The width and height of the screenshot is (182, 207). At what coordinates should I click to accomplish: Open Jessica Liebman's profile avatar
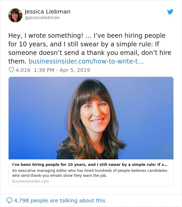15,15
